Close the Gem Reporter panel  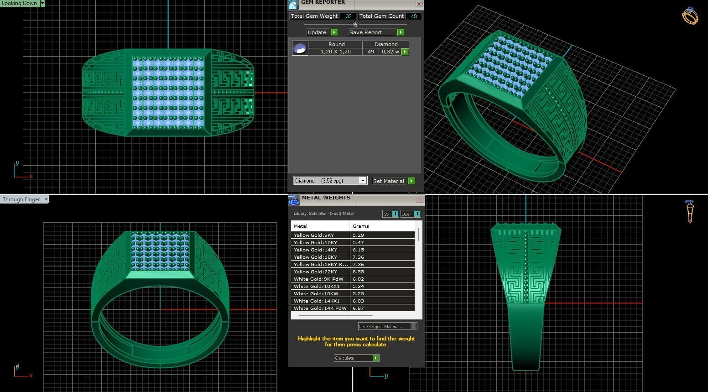point(419,4)
